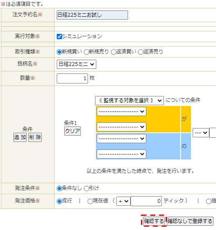Viewport: 216px width, 230px height.
Task: Open the first dropdown in the blue area
Action: pos(121,139)
